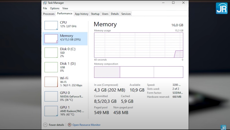Viewport: 230px width, 130px height.
Task: Click the Task Manager title bar icon
Action: [x=45, y=3]
